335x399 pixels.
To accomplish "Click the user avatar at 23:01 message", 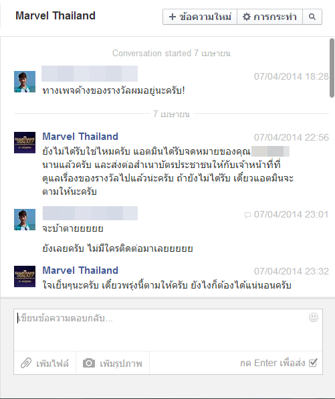I will tap(25, 220).
